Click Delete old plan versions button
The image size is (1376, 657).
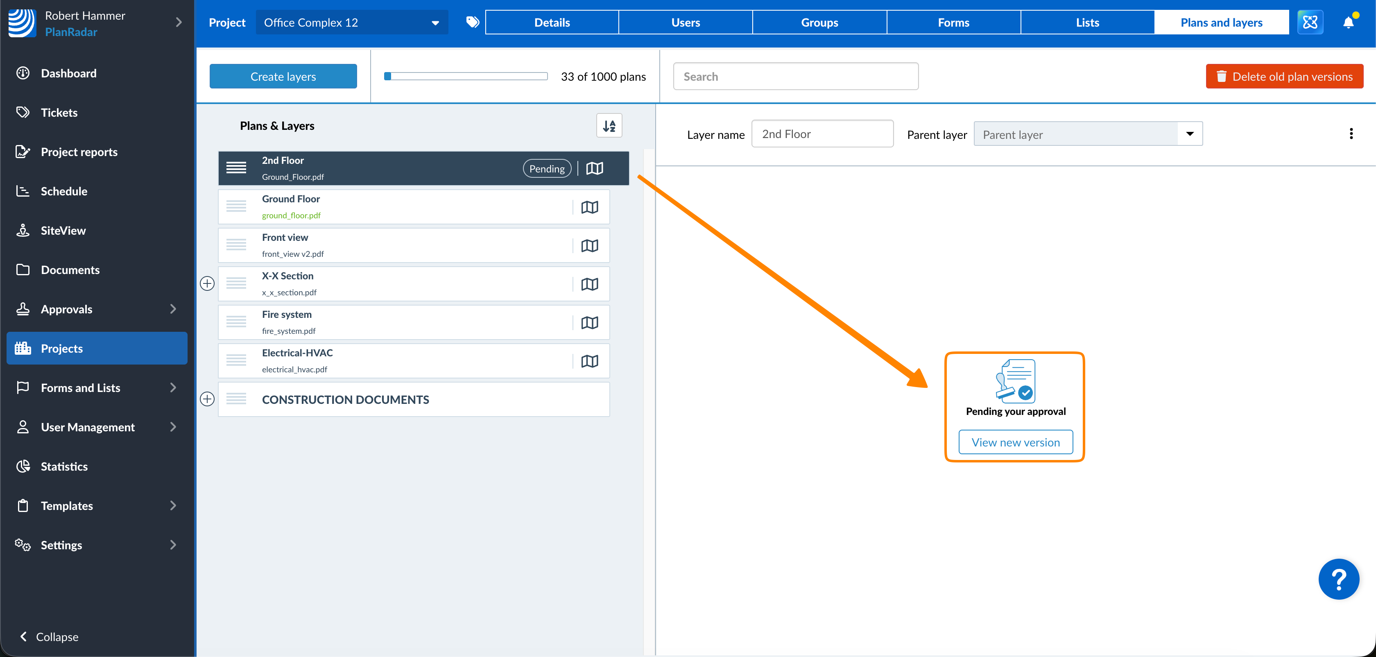[1284, 76]
